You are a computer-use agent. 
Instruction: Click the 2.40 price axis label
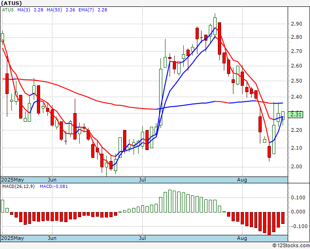coord(297,97)
